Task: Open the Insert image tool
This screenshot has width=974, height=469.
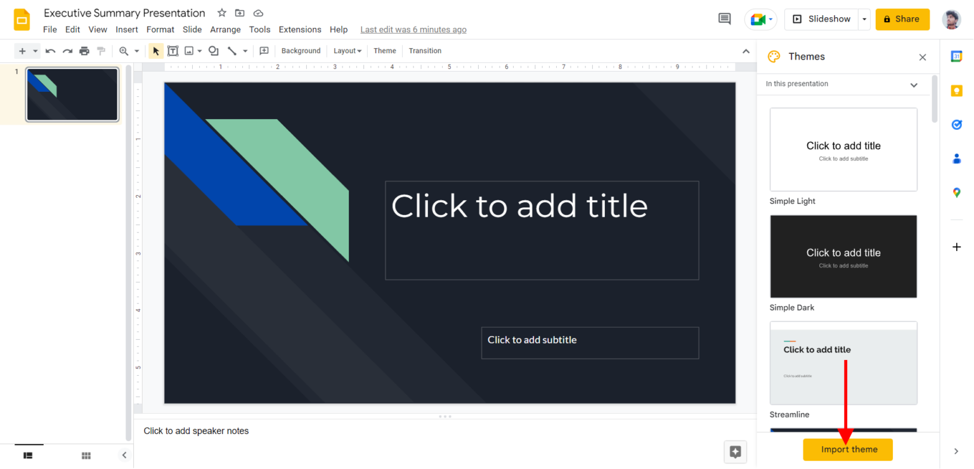Action: [x=190, y=51]
